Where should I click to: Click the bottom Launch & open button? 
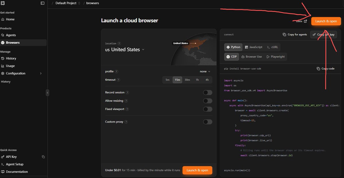[197, 170]
